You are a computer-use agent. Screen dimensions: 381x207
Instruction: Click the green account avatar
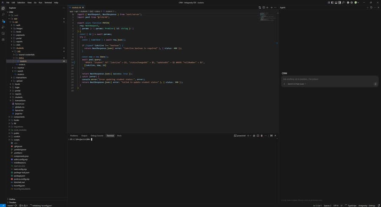coord(356,3)
